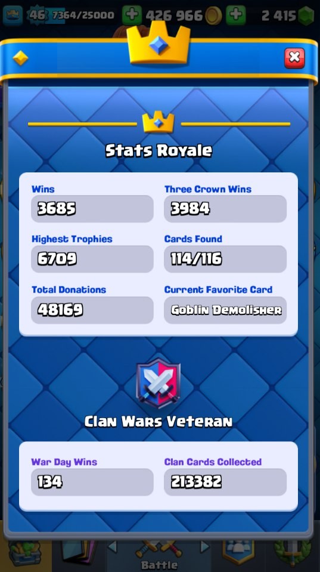Tap the experience progress bar 7364/25000
Screen dimensions: 320x572
point(83,16)
